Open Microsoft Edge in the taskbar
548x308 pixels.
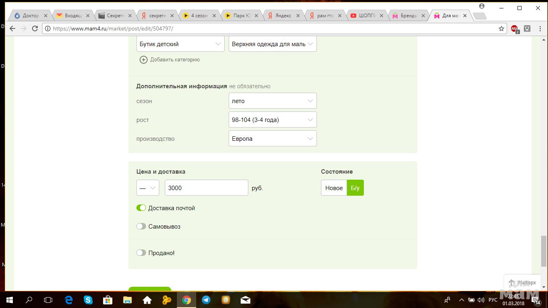click(69, 300)
